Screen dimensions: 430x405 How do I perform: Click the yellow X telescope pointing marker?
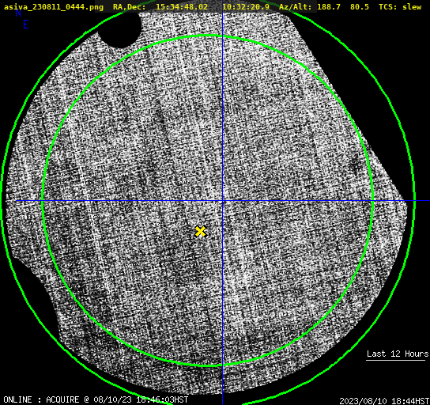pos(201,232)
